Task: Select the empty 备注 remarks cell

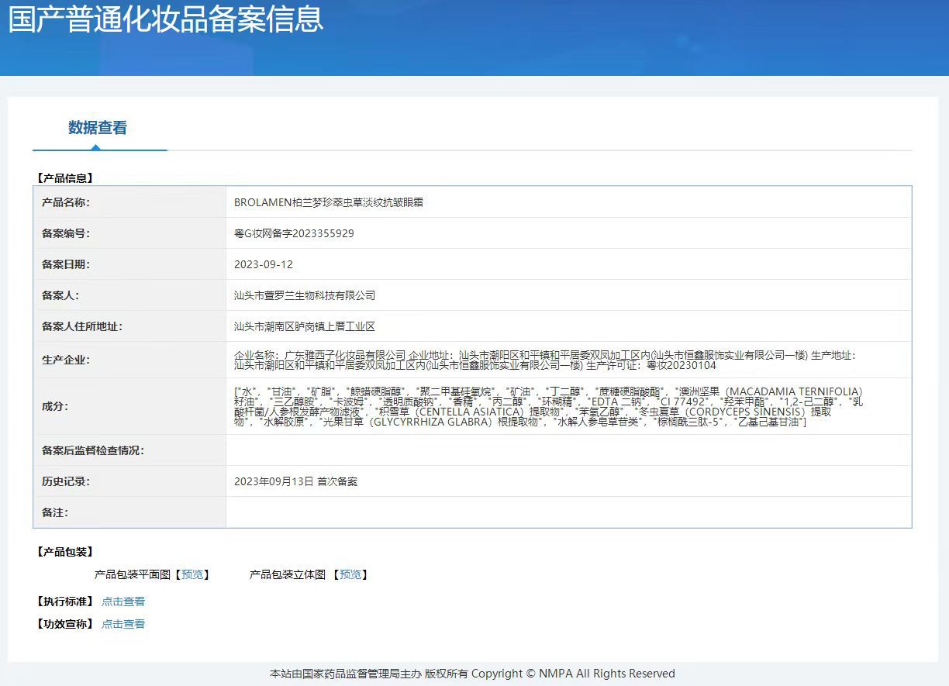Action: (543, 512)
